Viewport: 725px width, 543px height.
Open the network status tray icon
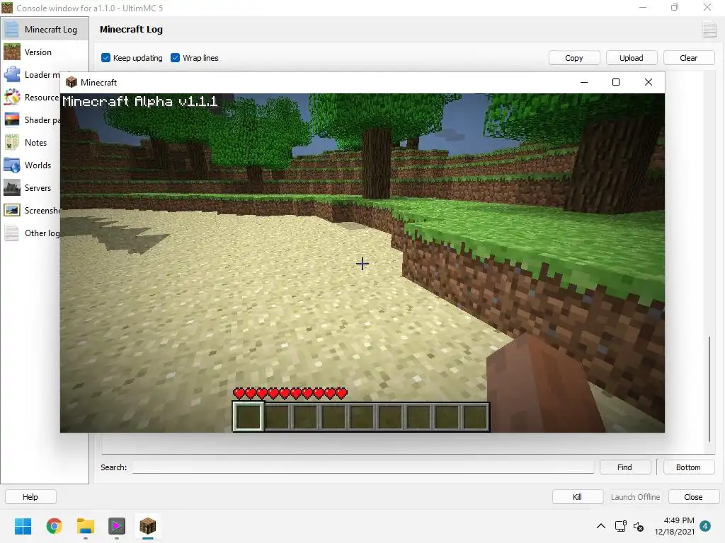click(x=620, y=526)
